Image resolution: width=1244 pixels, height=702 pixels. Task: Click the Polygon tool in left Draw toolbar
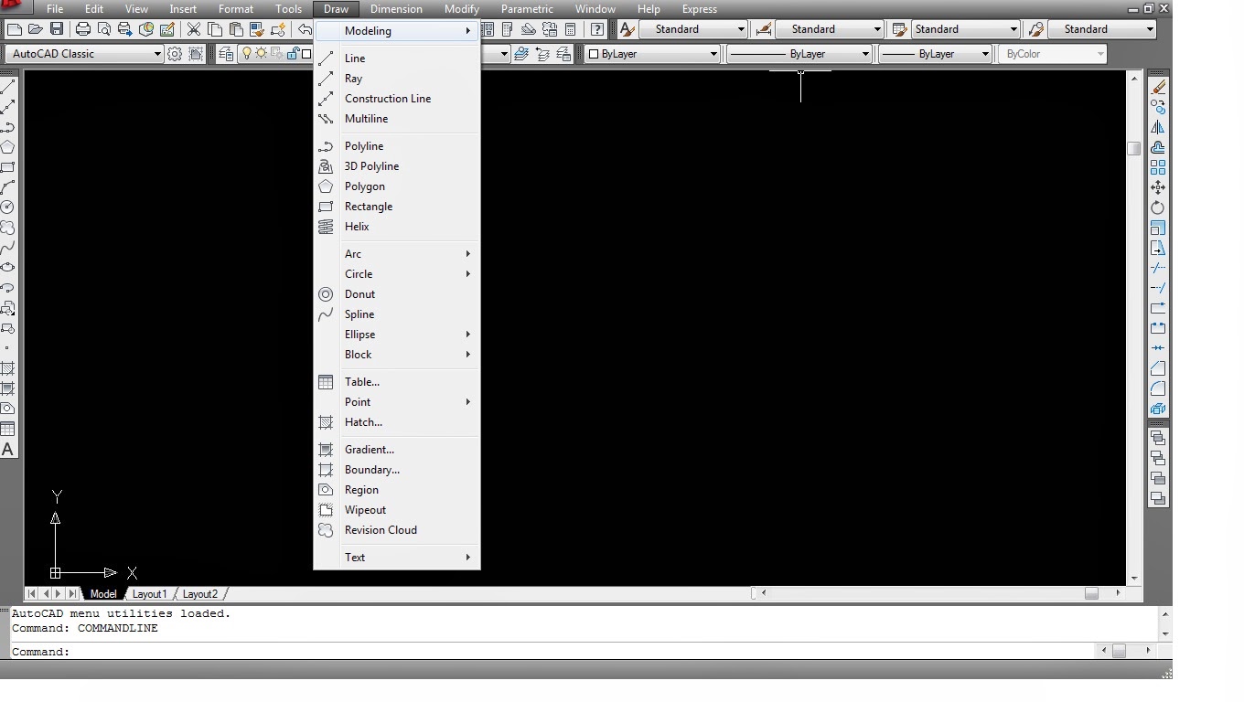(x=7, y=147)
